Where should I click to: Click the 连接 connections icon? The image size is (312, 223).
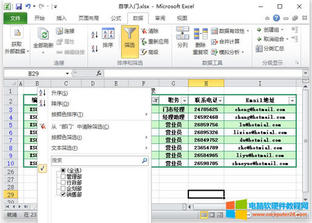59,31
